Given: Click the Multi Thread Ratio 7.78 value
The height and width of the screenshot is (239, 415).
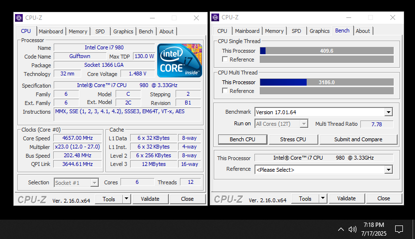Looking at the screenshot, I should tap(377, 124).
